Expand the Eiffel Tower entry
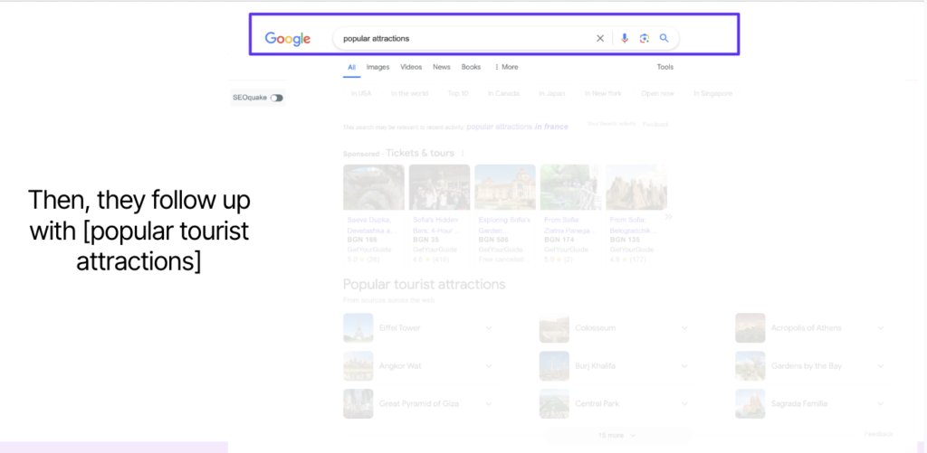927x453 pixels. coord(489,328)
